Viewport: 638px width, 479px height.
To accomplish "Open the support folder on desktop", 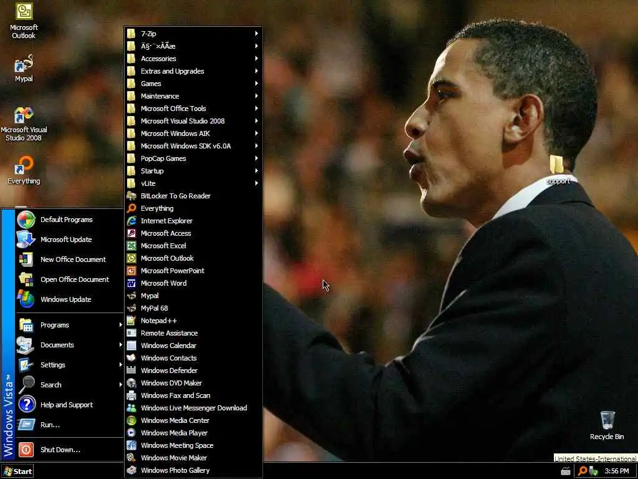I will point(558,170).
